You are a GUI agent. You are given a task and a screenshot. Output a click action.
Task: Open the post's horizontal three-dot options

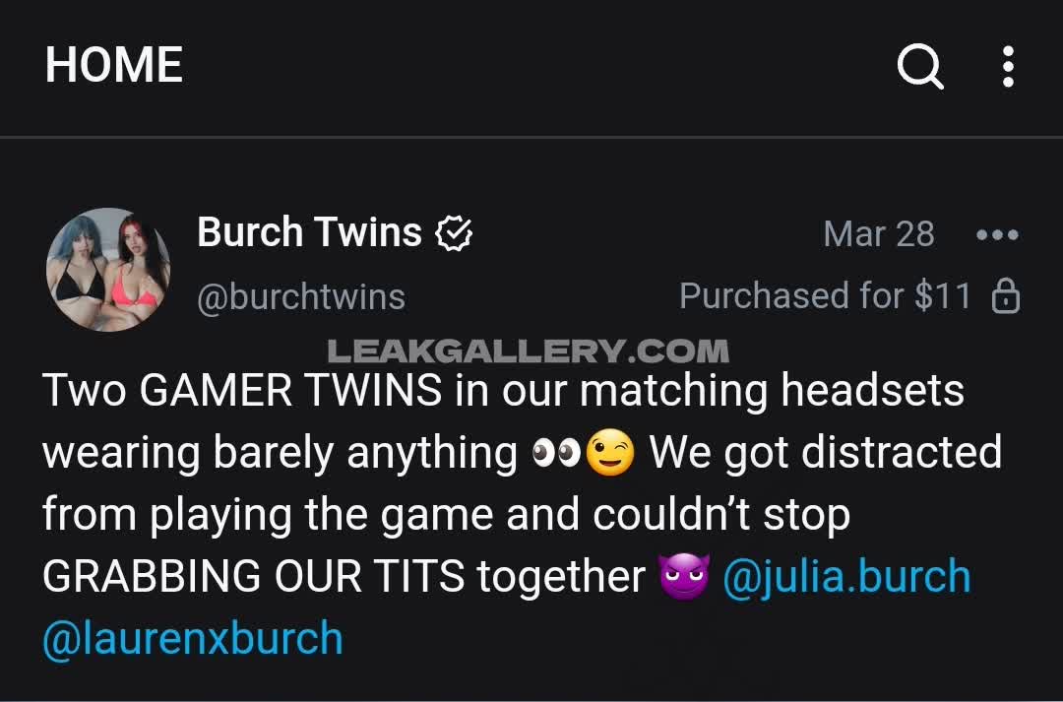(x=997, y=234)
